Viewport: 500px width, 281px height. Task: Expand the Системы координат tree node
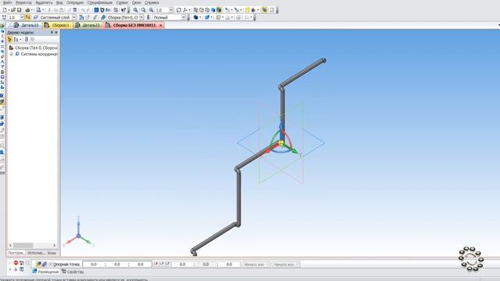tap(12, 54)
